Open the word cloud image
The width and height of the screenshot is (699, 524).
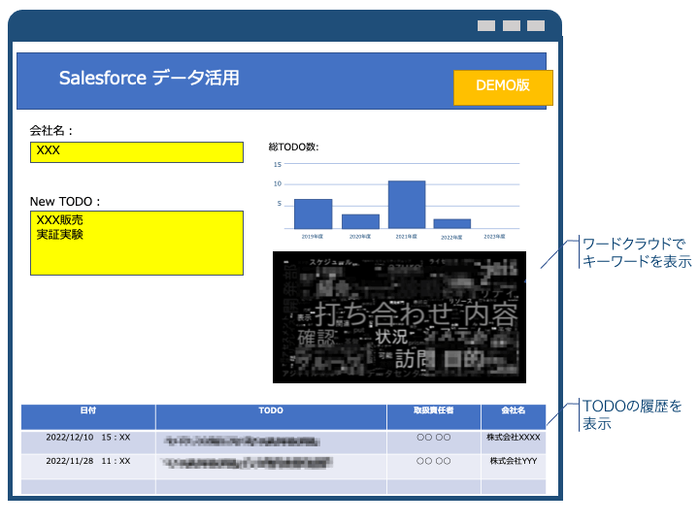[399, 316]
